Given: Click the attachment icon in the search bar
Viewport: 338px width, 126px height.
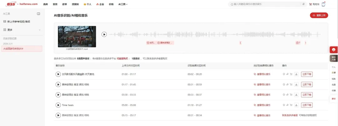Looking at the screenshot, I should click(304, 4).
